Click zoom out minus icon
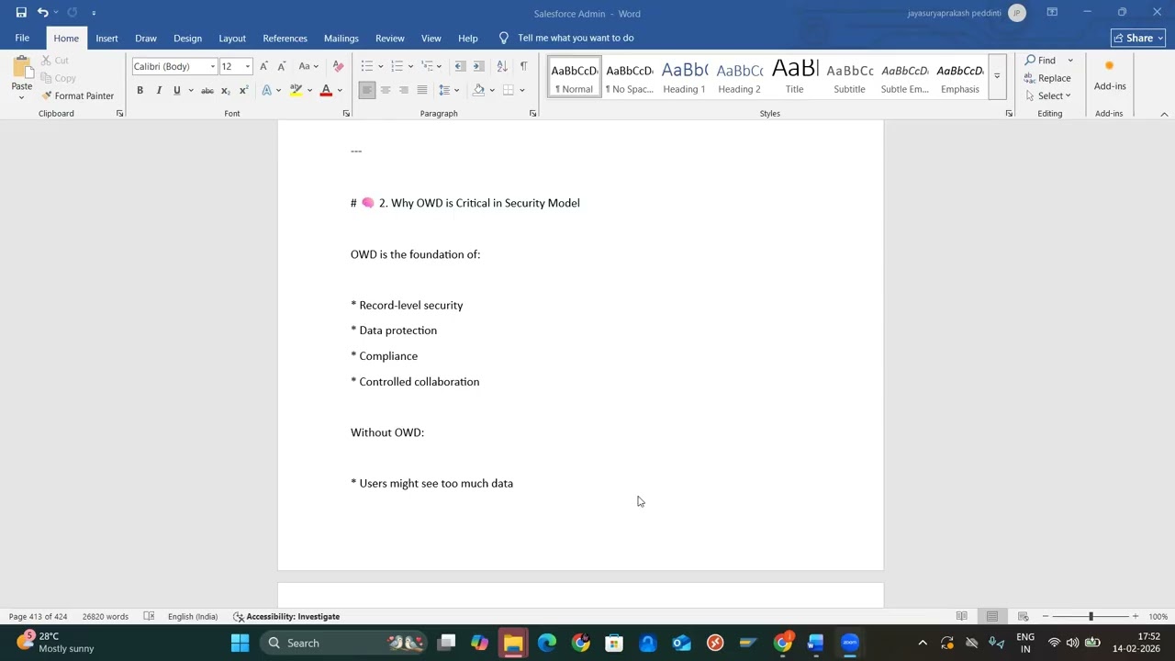This screenshot has width=1175, height=661. [1046, 616]
